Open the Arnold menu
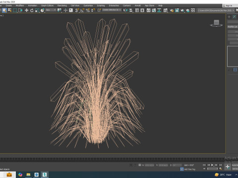This screenshot has width=238, height=178. (138, 5)
